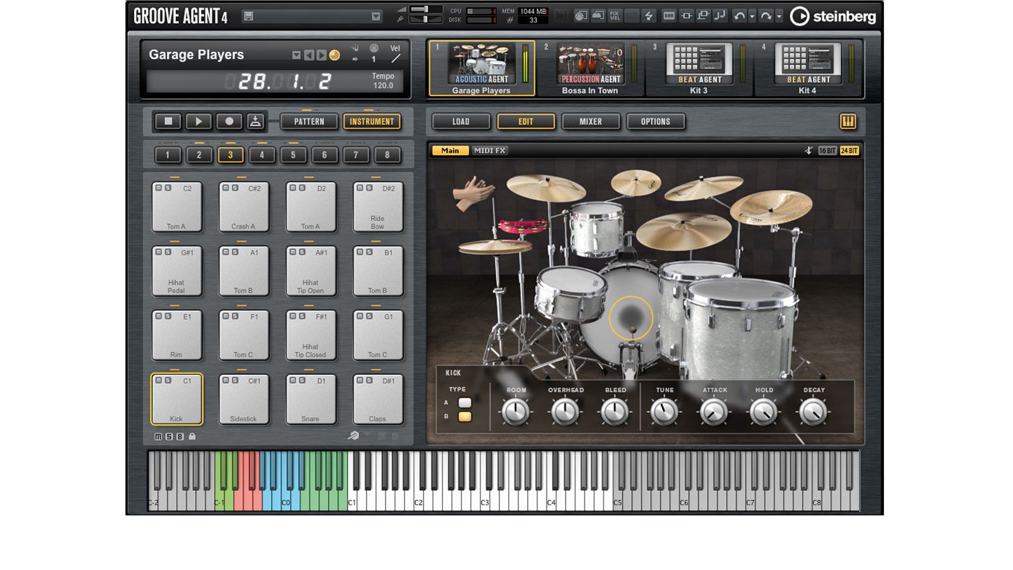Open the Mixer page
Screen dimensions: 1013x570
591,122
